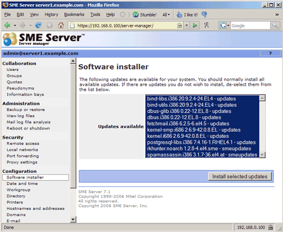Viewport: 283px width, 232px height.
Task: Go to the Home page icon
Action: click(61, 25)
